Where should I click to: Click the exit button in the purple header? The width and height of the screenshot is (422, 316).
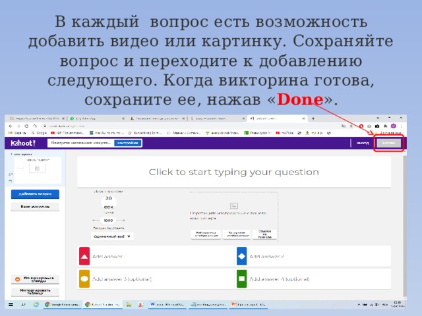point(363,143)
